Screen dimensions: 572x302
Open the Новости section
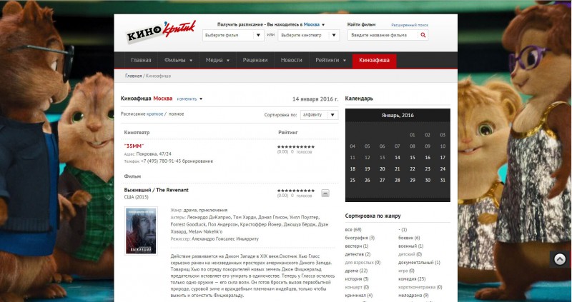pyautogui.click(x=292, y=60)
